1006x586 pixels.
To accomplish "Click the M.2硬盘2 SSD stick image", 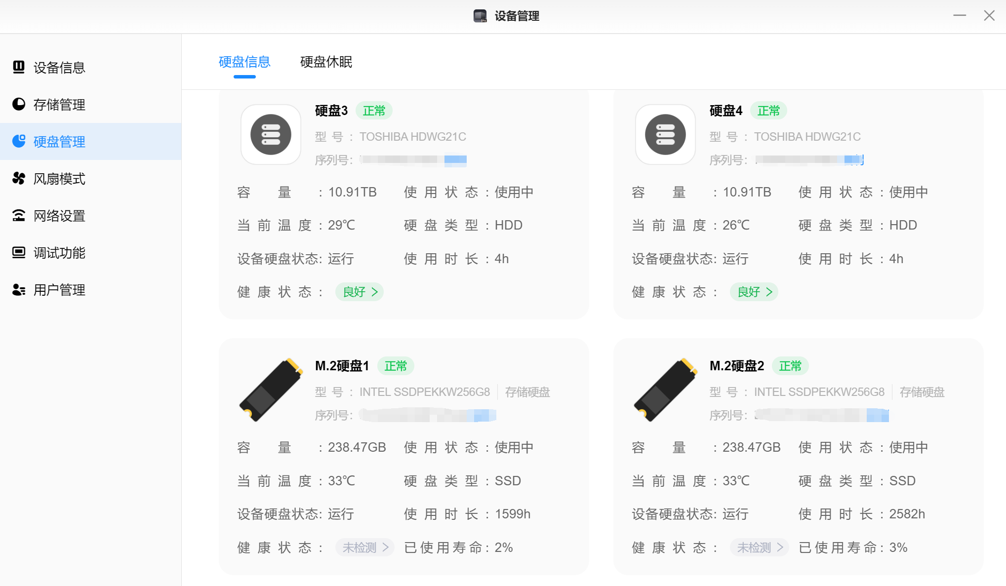I will (665, 390).
